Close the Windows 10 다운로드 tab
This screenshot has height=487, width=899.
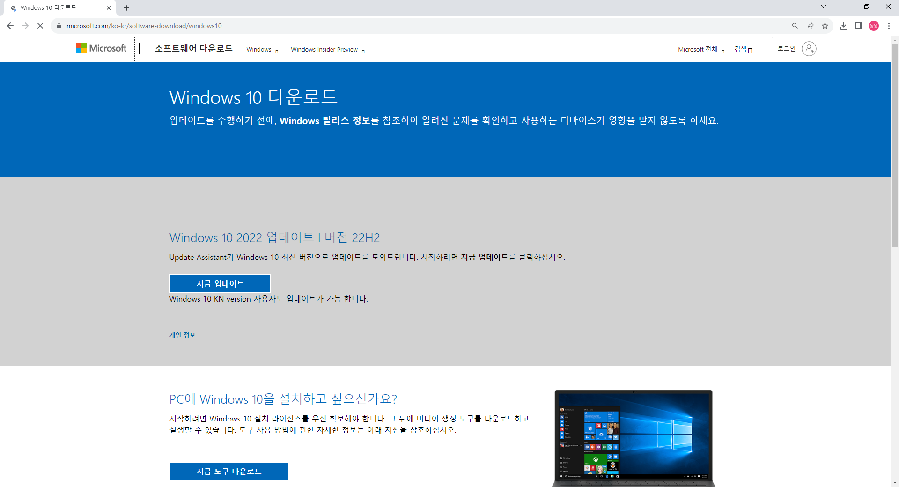(109, 8)
